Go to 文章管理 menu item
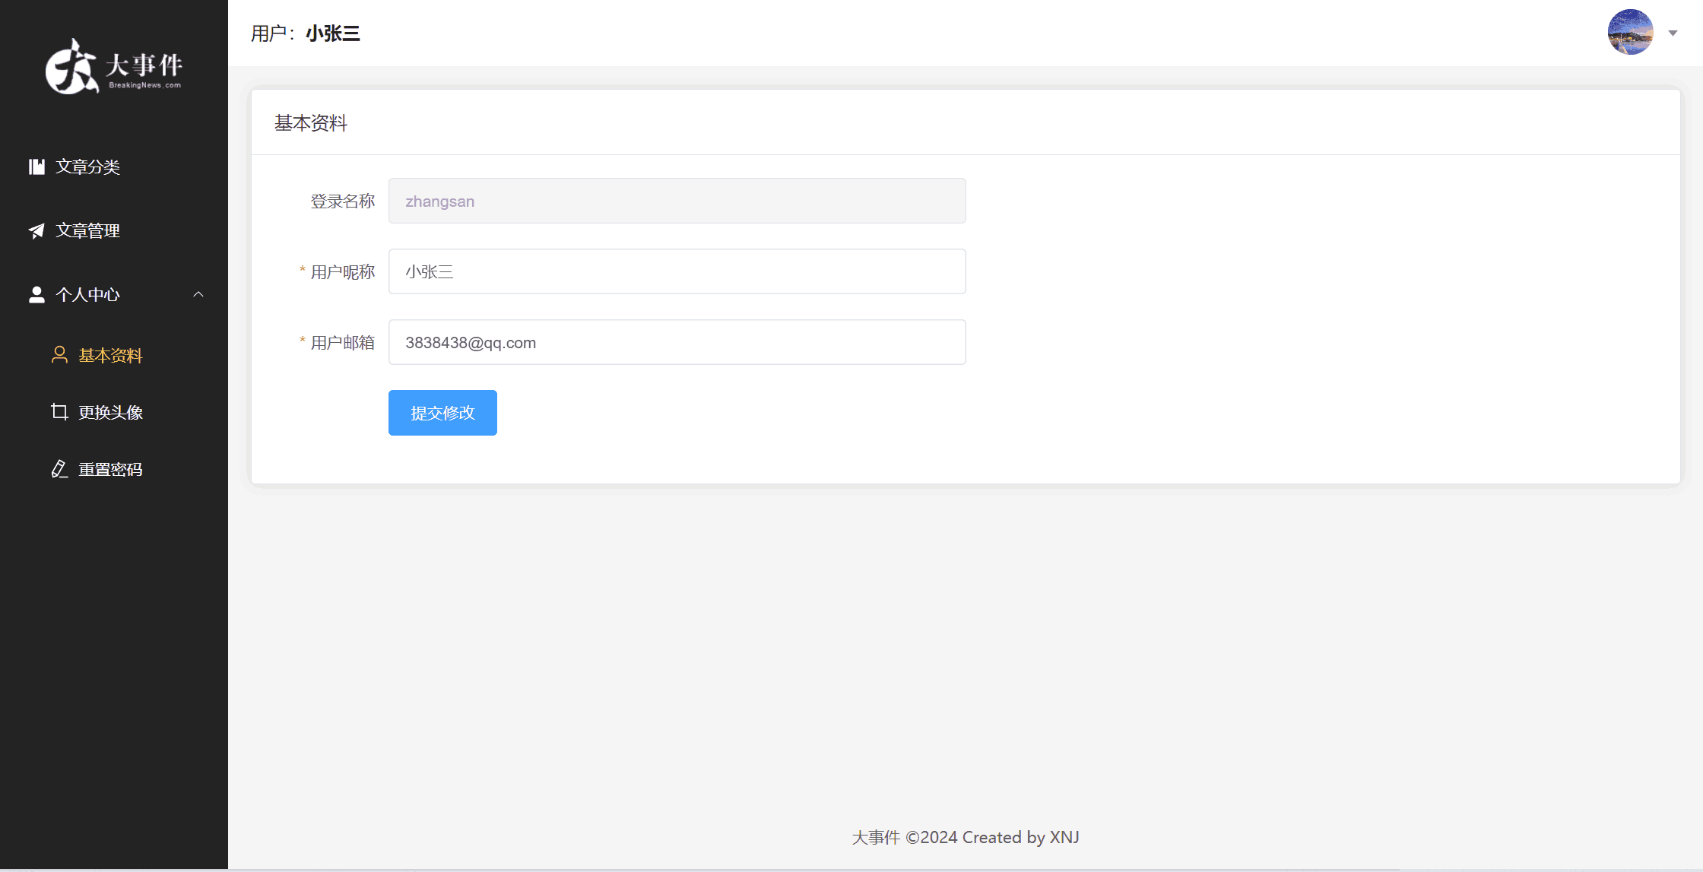Screen dimensions: 1703x872 coord(88,230)
